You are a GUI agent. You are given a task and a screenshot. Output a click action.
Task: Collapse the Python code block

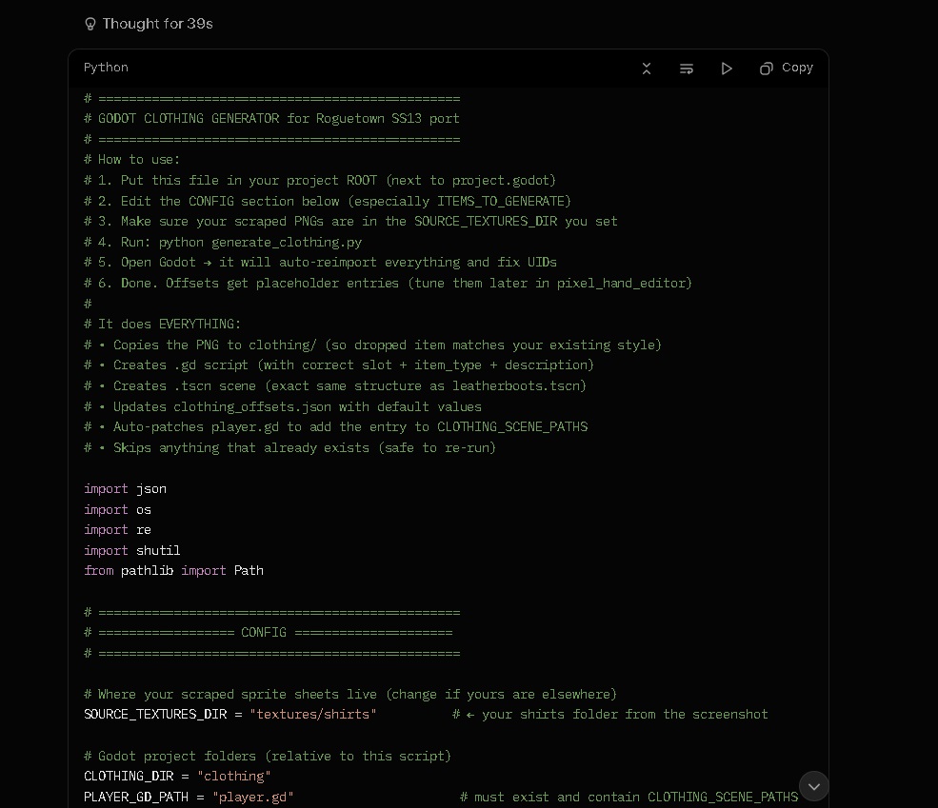(646, 69)
